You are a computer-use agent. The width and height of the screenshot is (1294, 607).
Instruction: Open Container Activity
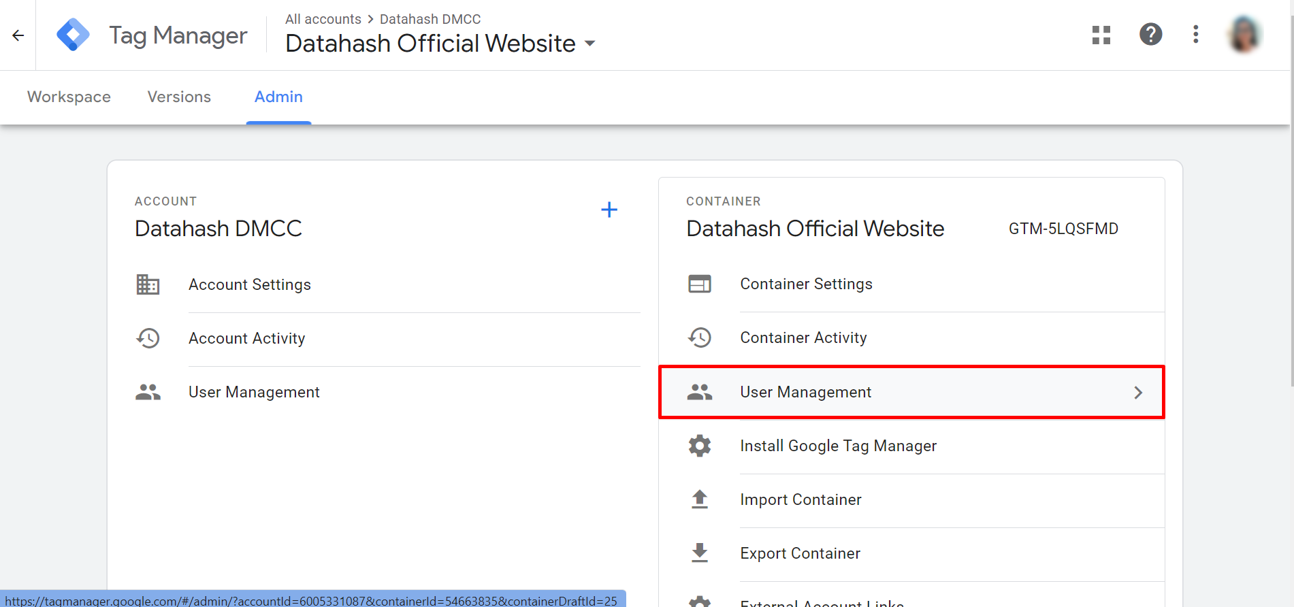(804, 338)
